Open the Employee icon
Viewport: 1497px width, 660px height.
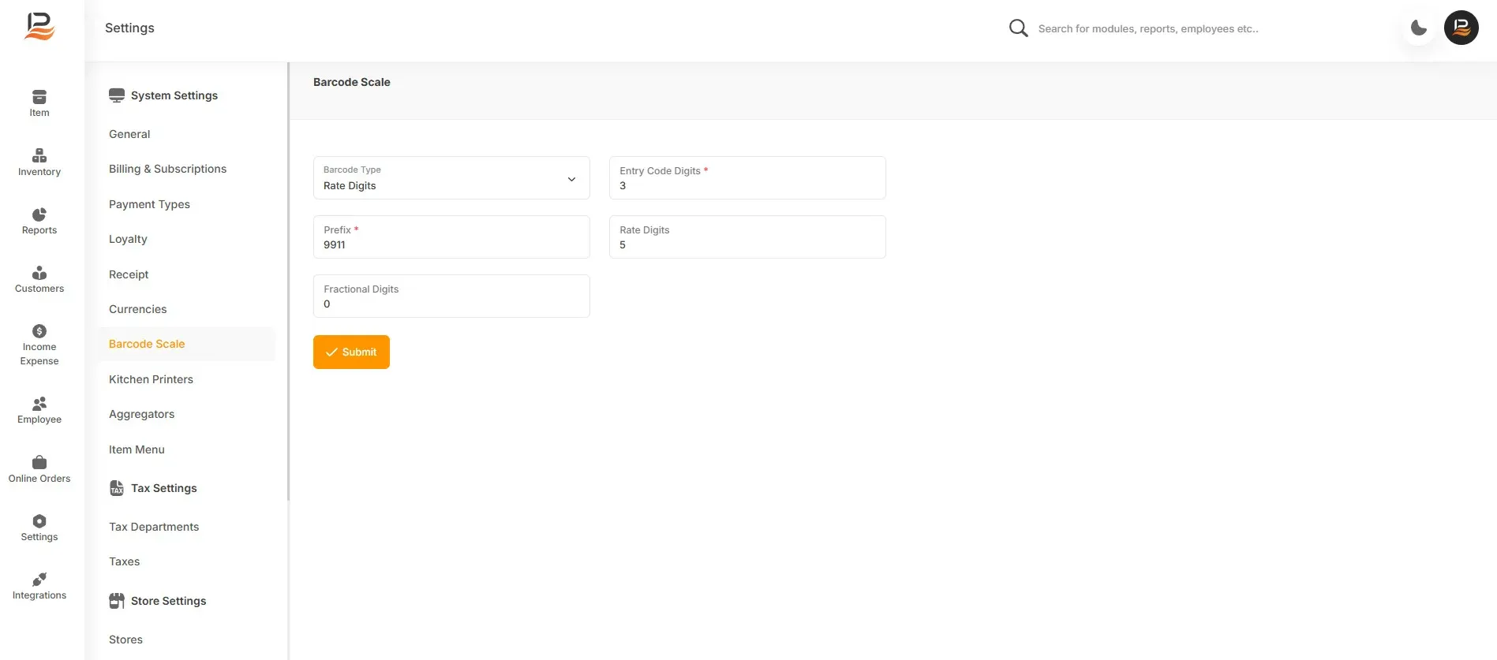(39, 404)
